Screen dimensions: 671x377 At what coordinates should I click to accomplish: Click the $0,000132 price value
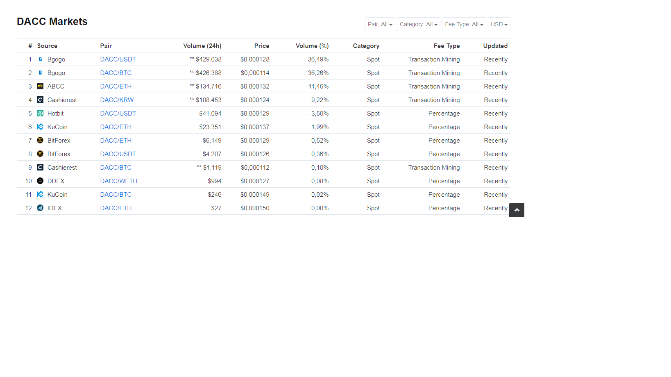point(255,86)
